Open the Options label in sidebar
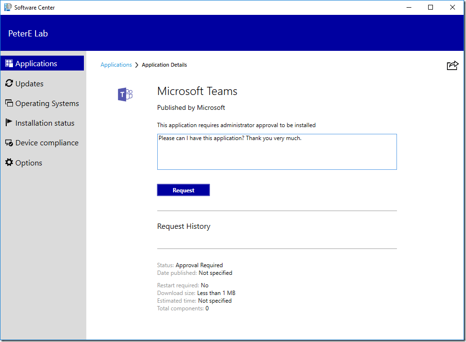Screen dimensions: 466x342 29,163
